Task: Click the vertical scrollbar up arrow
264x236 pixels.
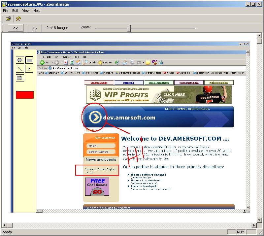Action: pyautogui.click(x=259, y=36)
